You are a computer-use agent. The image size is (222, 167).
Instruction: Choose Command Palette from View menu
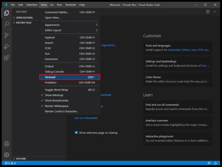[70, 12]
